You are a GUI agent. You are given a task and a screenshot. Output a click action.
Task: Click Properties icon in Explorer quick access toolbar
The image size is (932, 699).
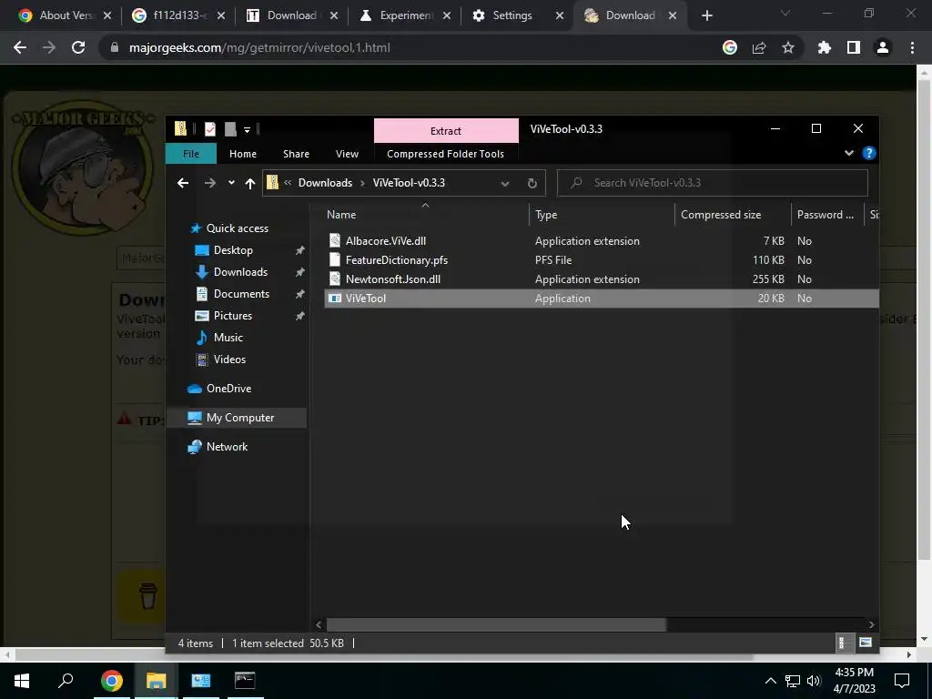coord(210,129)
